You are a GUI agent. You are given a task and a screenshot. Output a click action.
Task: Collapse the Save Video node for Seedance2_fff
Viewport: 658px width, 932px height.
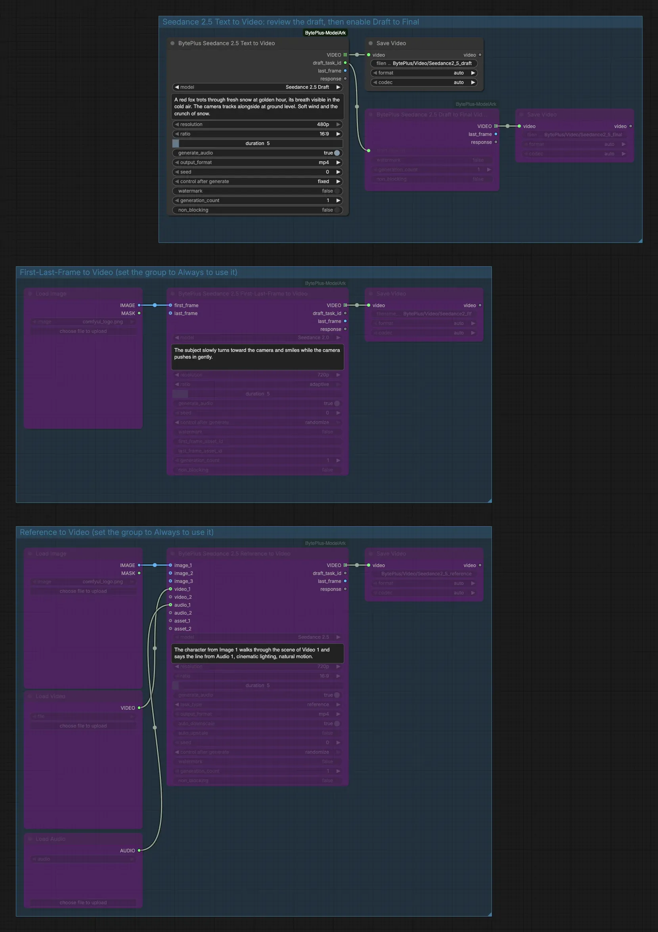pos(371,294)
